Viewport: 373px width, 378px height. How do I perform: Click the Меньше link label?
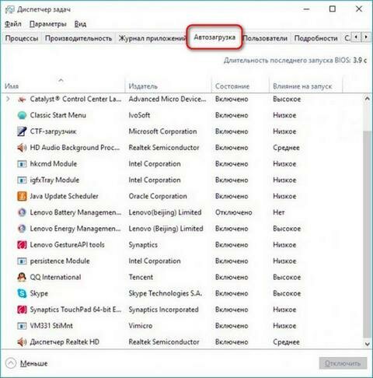point(33,363)
